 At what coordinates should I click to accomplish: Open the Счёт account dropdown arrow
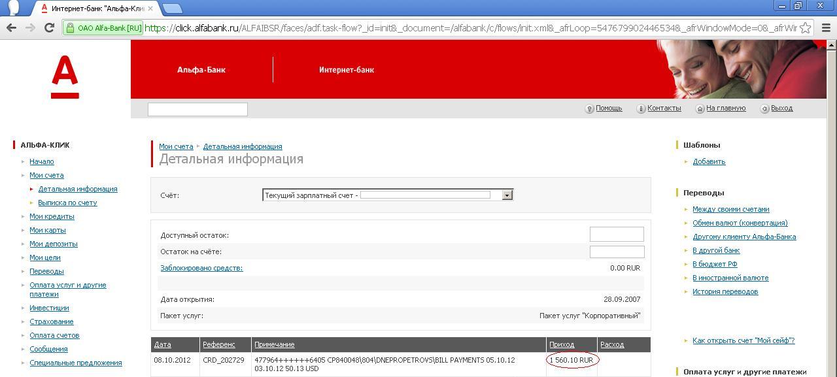[x=507, y=195]
